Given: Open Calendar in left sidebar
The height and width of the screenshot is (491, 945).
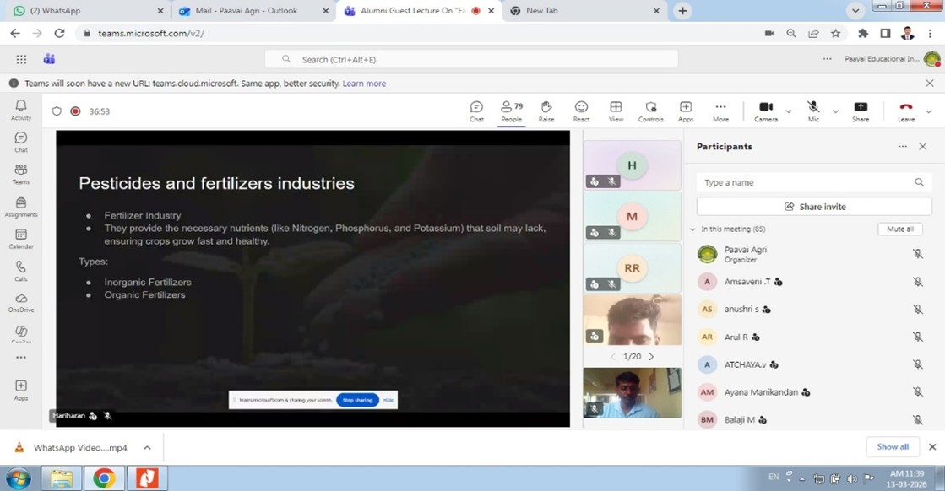Looking at the screenshot, I should [x=21, y=239].
